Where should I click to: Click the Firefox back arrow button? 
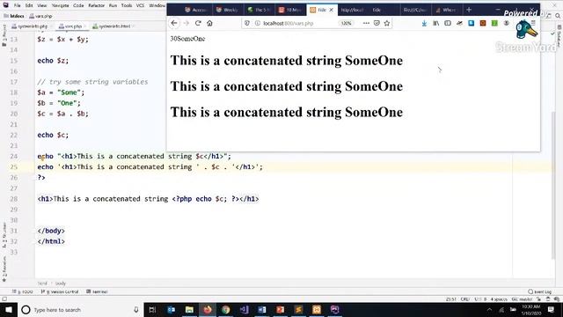click(174, 23)
